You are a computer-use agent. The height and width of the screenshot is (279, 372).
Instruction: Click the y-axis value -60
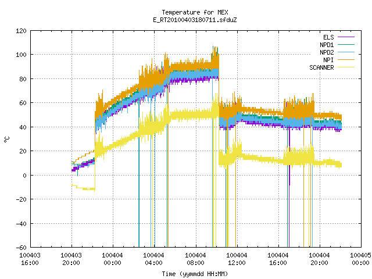coord(21,248)
